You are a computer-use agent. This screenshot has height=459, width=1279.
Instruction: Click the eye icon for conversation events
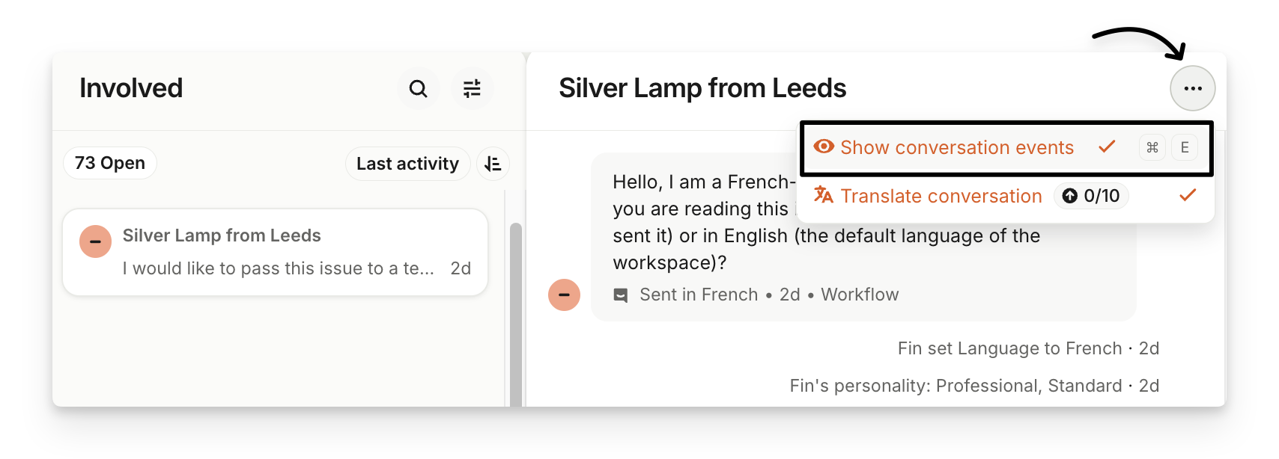coord(824,147)
